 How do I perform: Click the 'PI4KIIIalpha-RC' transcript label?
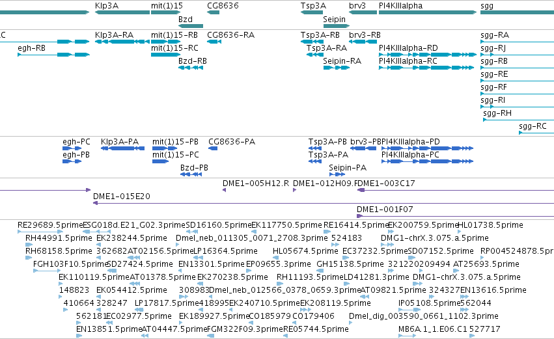coord(408,61)
